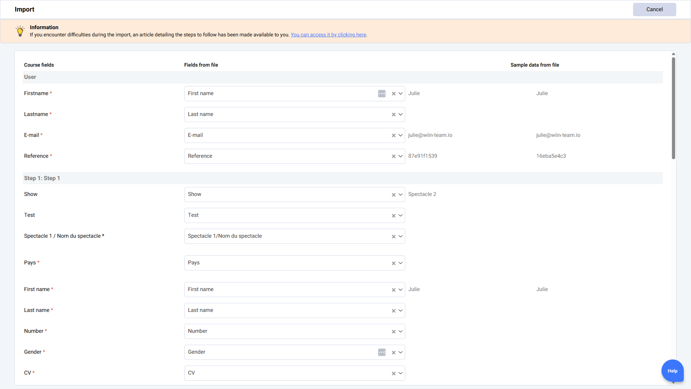Image resolution: width=691 pixels, height=389 pixels.
Task: Expand the Show dropdown arrow
Action: 400,194
